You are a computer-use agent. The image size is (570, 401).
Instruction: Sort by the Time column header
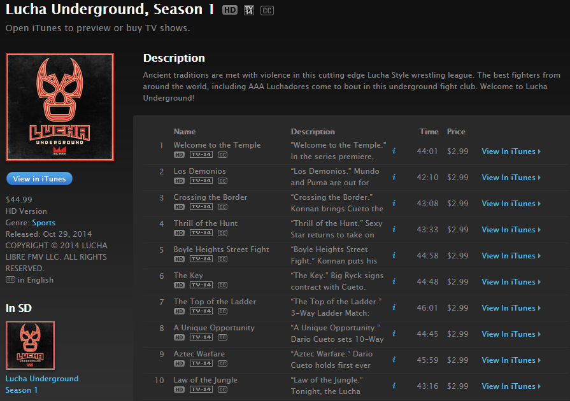429,132
